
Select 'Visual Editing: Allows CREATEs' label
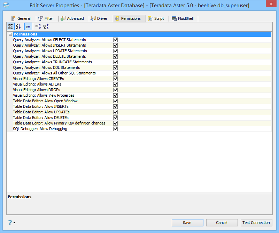click(38, 79)
